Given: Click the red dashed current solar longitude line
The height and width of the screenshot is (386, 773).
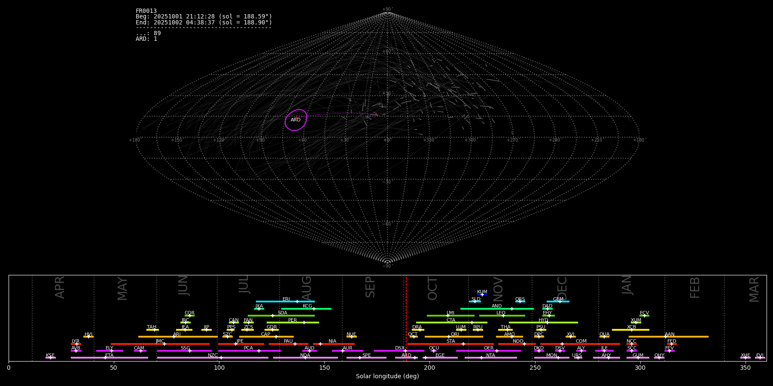Looking at the screenshot, I should click(x=406, y=317).
